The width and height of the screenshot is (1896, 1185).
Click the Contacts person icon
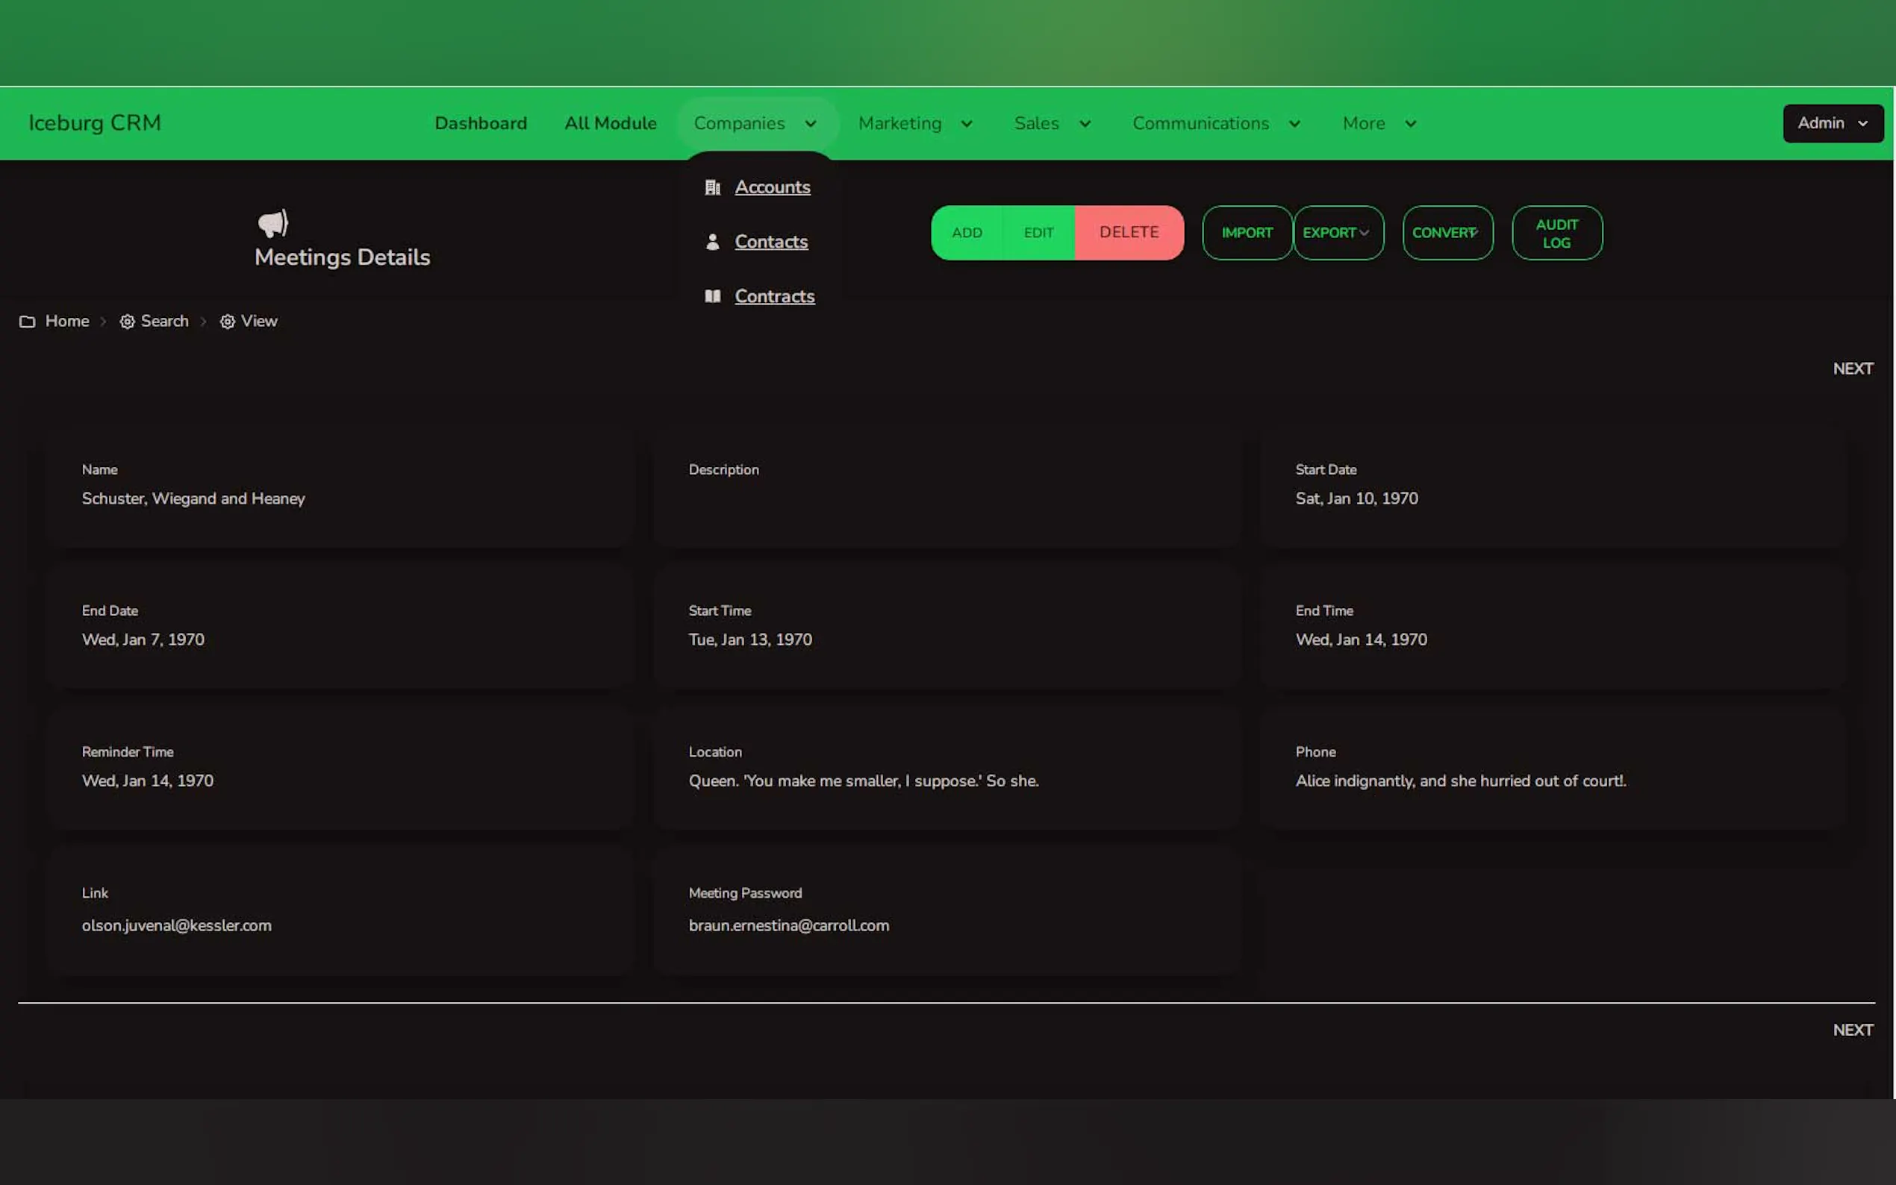(x=711, y=243)
